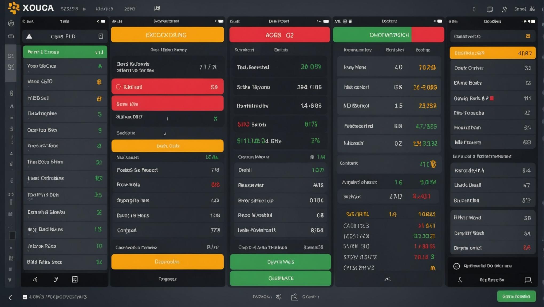Click the Gome foaatng button

(x=516, y=296)
